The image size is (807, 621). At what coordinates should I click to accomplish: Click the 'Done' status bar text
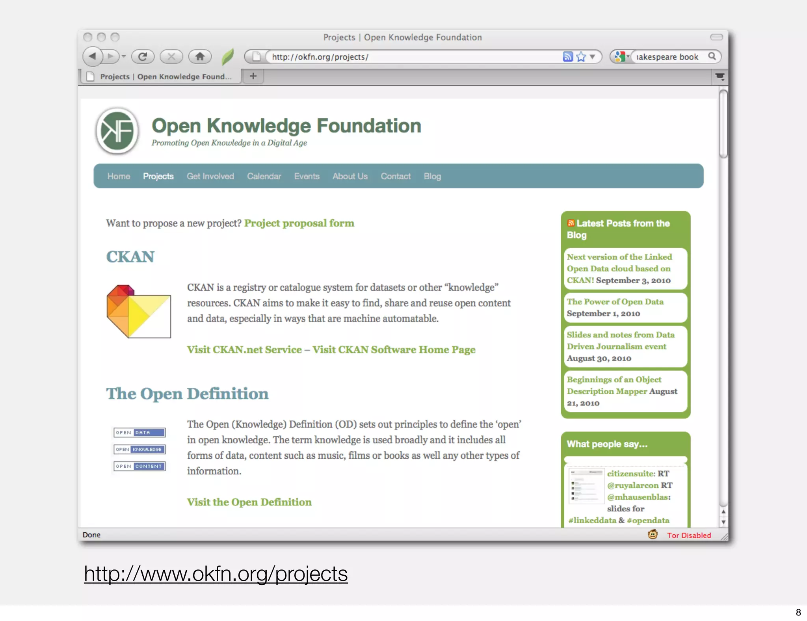pyautogui.click(x=91, y=535)
